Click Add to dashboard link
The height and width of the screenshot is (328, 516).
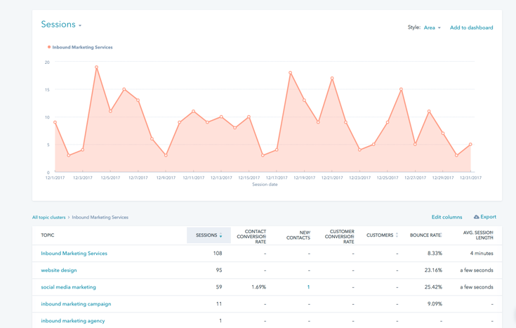(471, 28)
